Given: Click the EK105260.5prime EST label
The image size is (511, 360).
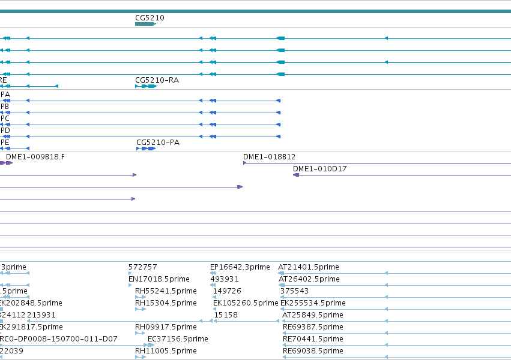Looking at the screenshot, I should click(246, 303).
